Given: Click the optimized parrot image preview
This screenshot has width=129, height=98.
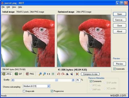Looking at the screenshot, I should (x=84, y=41).
